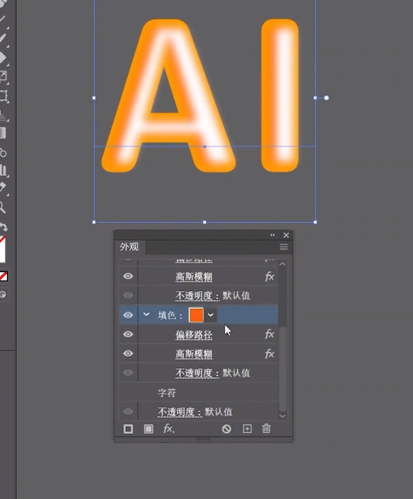Toggle eye on bottom 不透明度 row
The image size is (413, 499).
click(128, 411)
